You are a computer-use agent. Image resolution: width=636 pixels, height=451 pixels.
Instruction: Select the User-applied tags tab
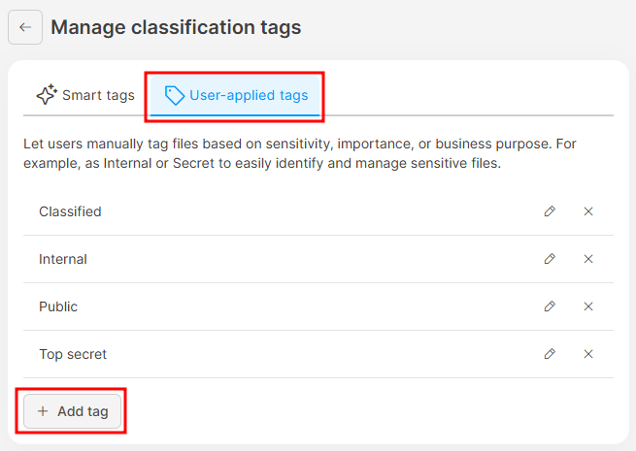pos(236,95)
